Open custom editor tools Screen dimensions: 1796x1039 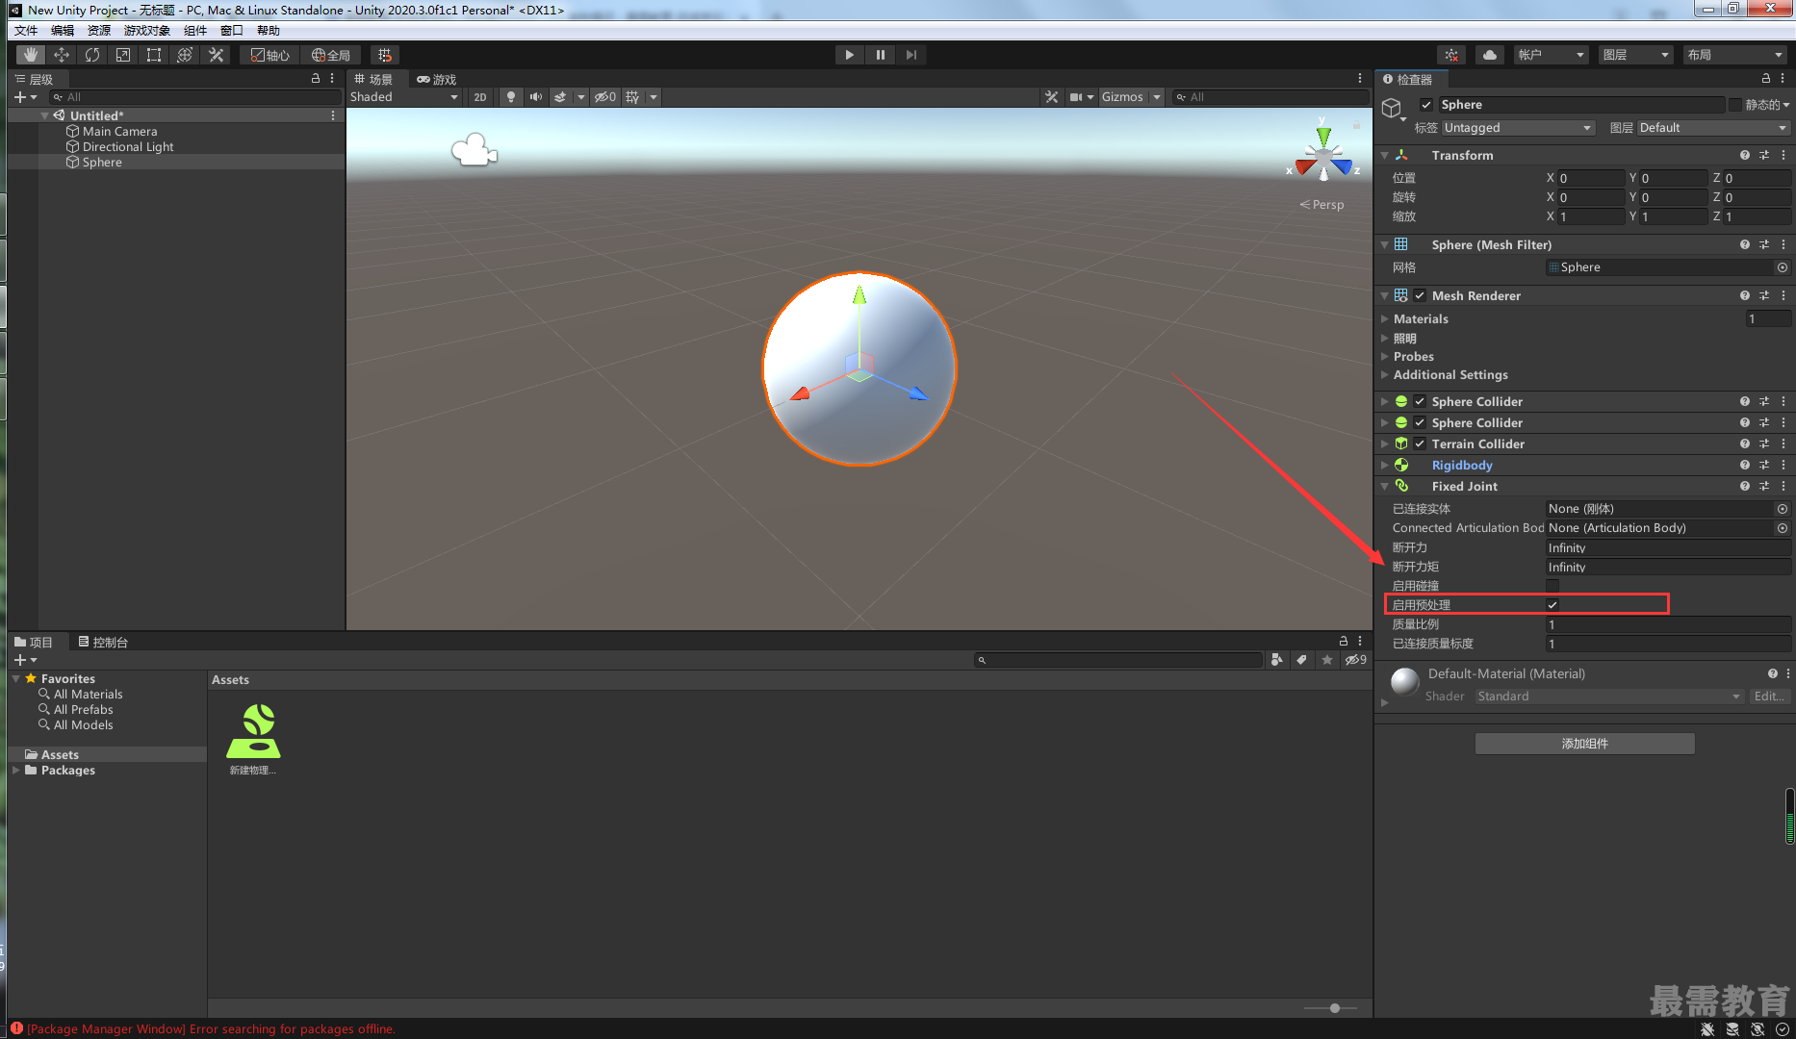pyautogui.click(x=216, y=55)
